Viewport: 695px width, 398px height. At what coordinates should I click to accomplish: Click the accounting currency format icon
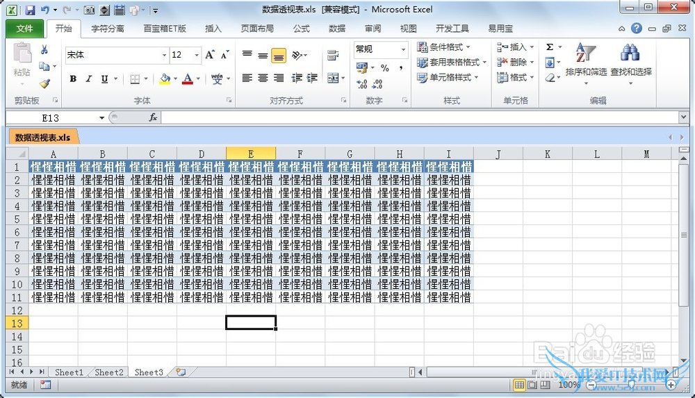pos(362,68)
